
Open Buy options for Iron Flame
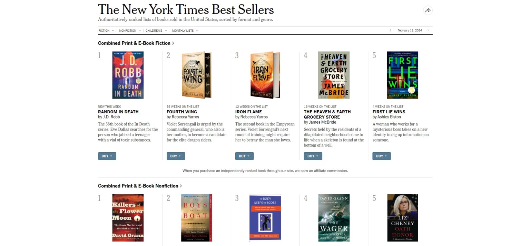coord(244,156)
